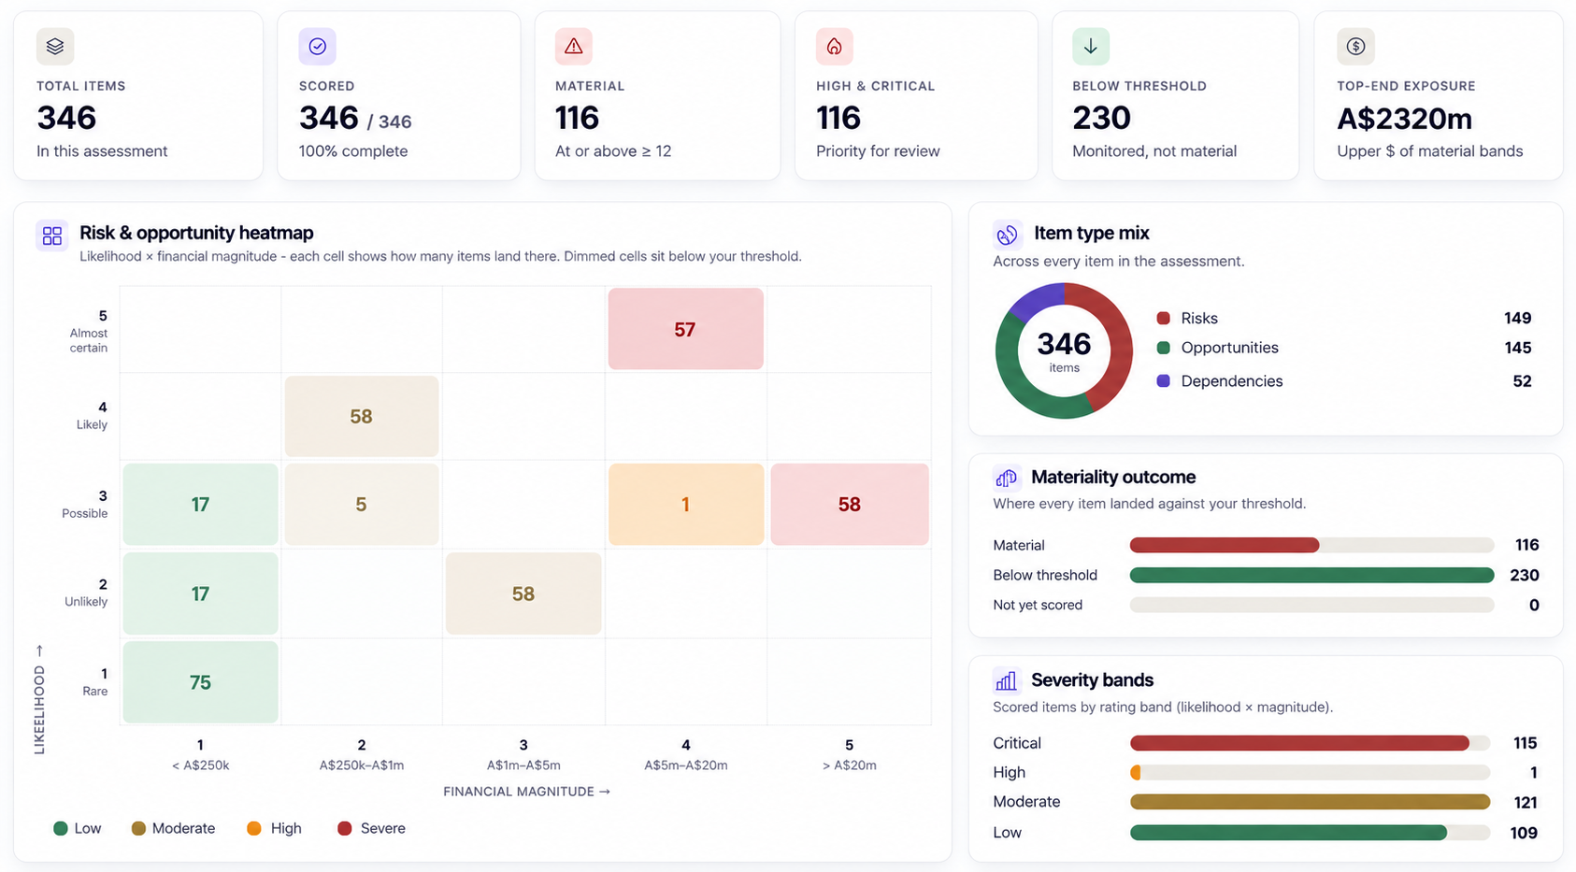Click the Opportunities count 145

[1517, 348]
